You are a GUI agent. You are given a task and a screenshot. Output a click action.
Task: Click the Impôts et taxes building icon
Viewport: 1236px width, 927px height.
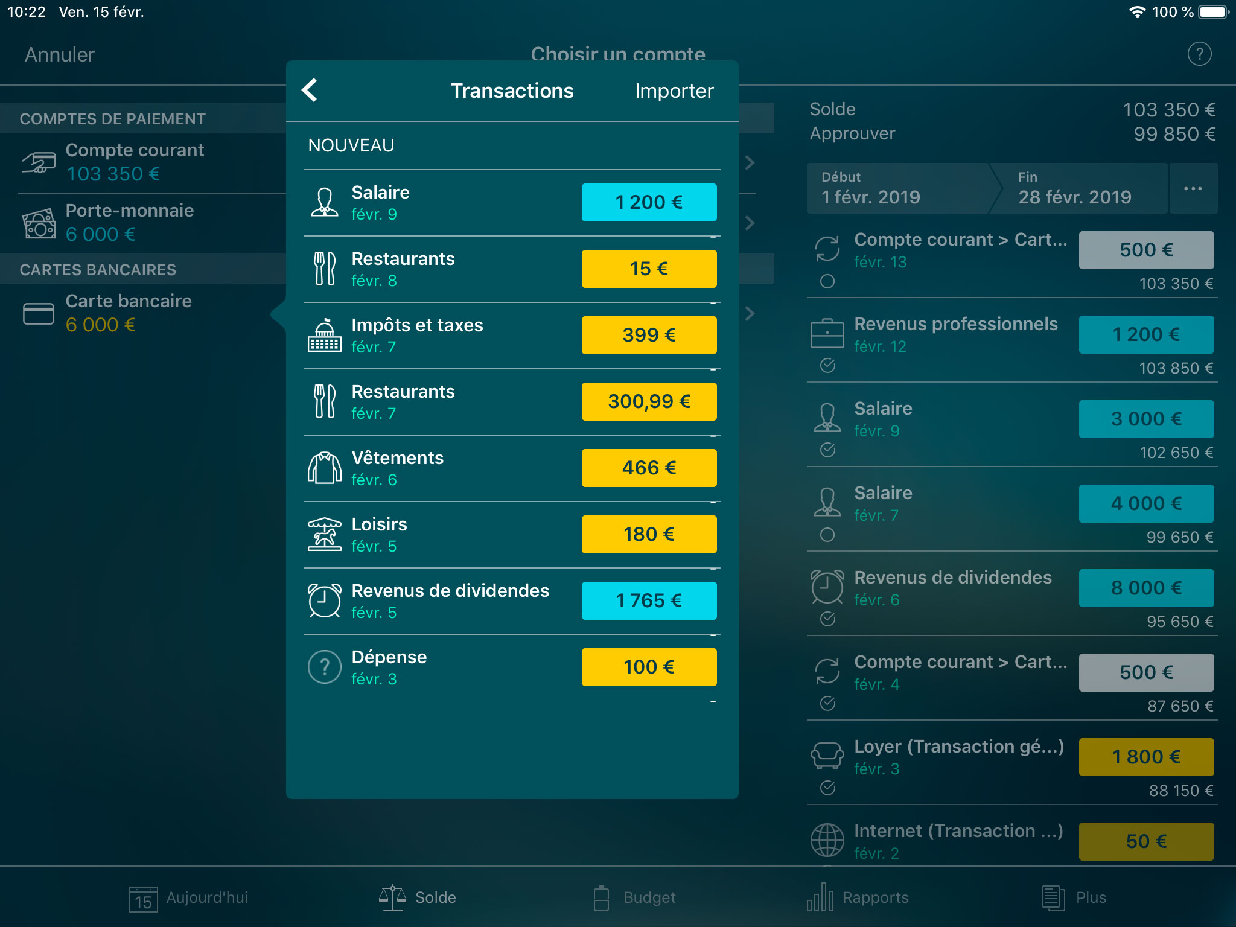325,335
